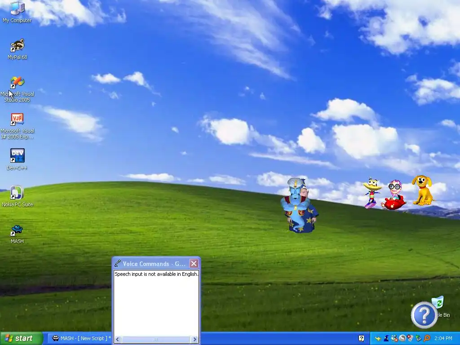
Task: Select the Dev-C++ desktop shortcut
Action: pyautogui.click(x=17, y=159)
